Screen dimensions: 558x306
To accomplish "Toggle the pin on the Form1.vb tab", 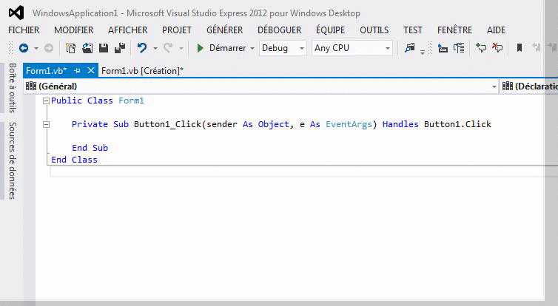I will (77, 71).
